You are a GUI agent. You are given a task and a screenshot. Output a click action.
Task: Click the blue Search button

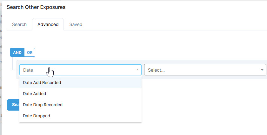13,105
